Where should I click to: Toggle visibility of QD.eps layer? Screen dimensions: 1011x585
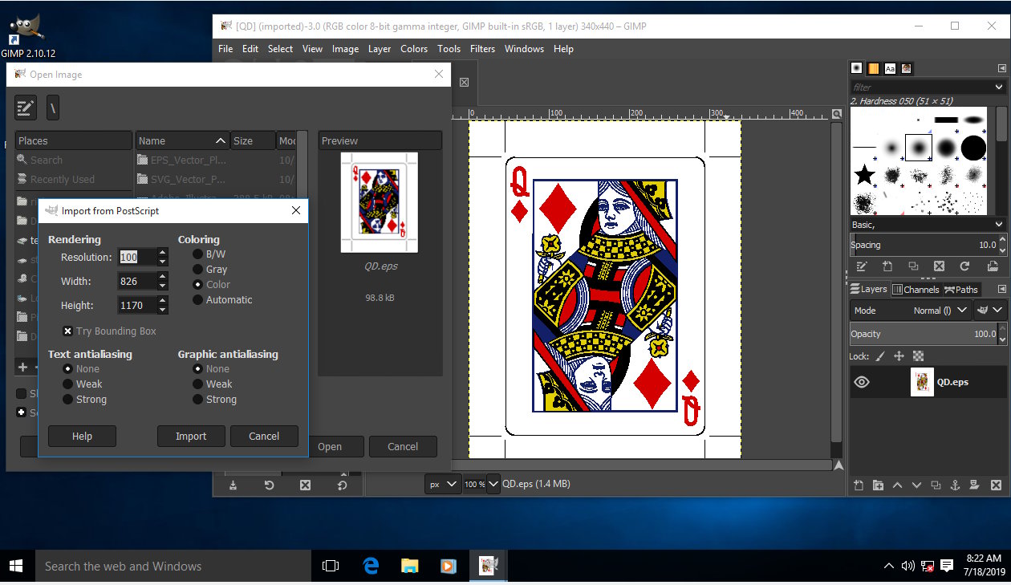click(x=862, y=382)
